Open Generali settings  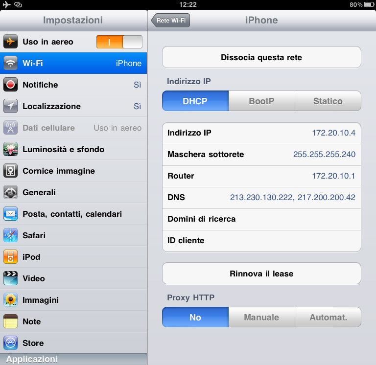[x=73, y=192]
